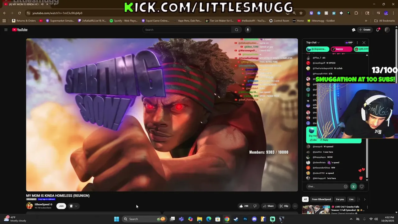Show hidden bookmarks with double chevron
This screenshot has width=398, height=224.
coord(366,21)
